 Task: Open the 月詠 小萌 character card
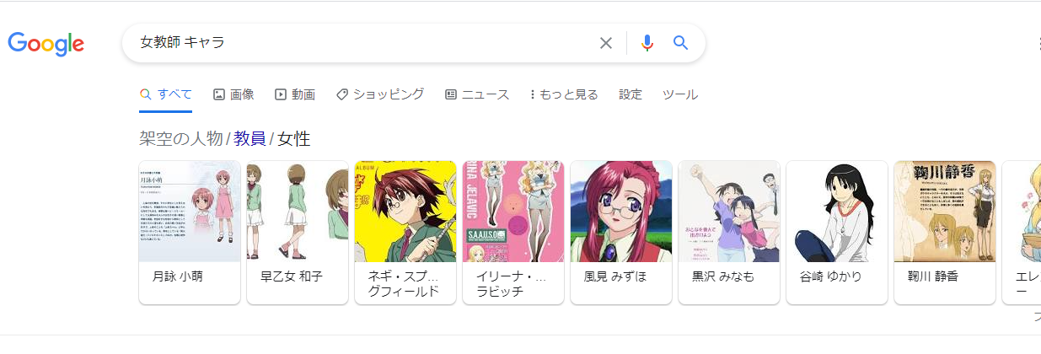[190, 232]
